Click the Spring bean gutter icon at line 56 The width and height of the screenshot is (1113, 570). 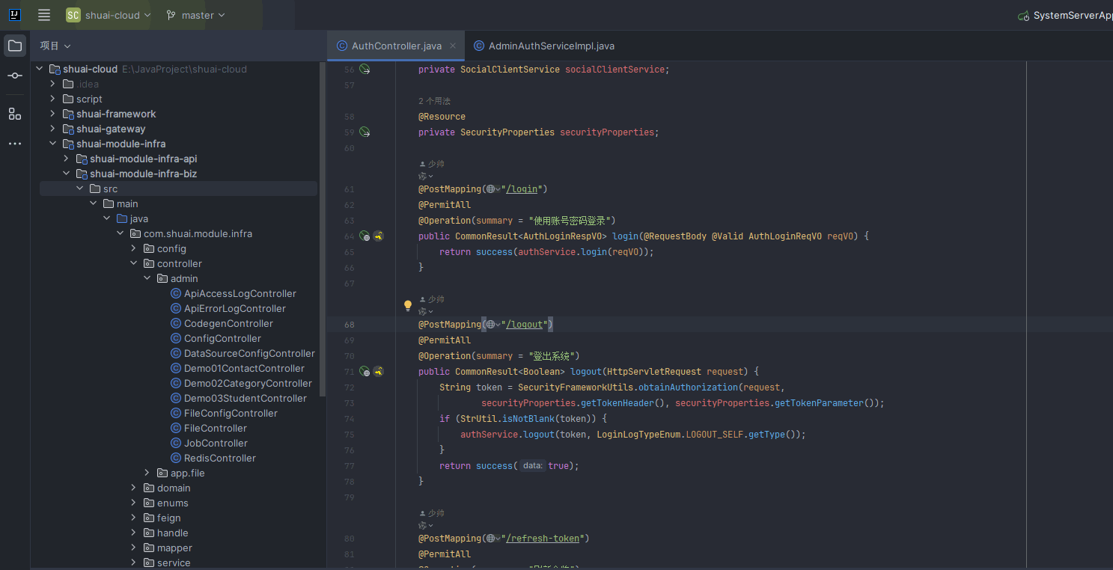[x=365, y=70]
